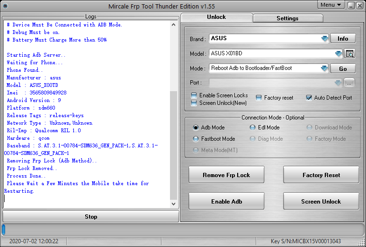Click the 'Phone Found..' log line
Viewport: 366px width, 247px height.
tap(25, 70)
